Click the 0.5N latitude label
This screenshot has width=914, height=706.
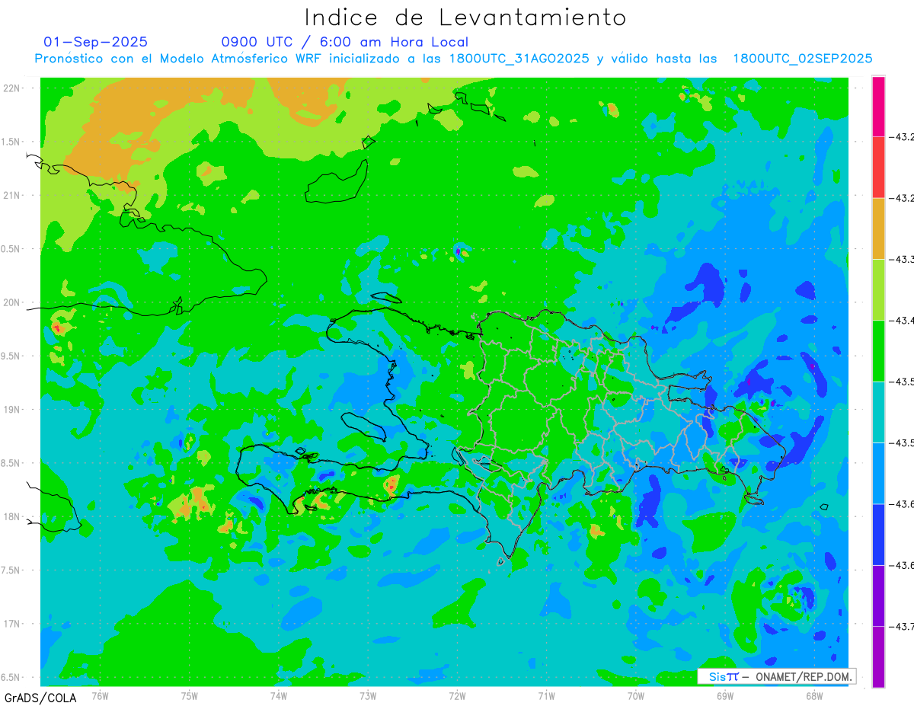click(11, 249)
